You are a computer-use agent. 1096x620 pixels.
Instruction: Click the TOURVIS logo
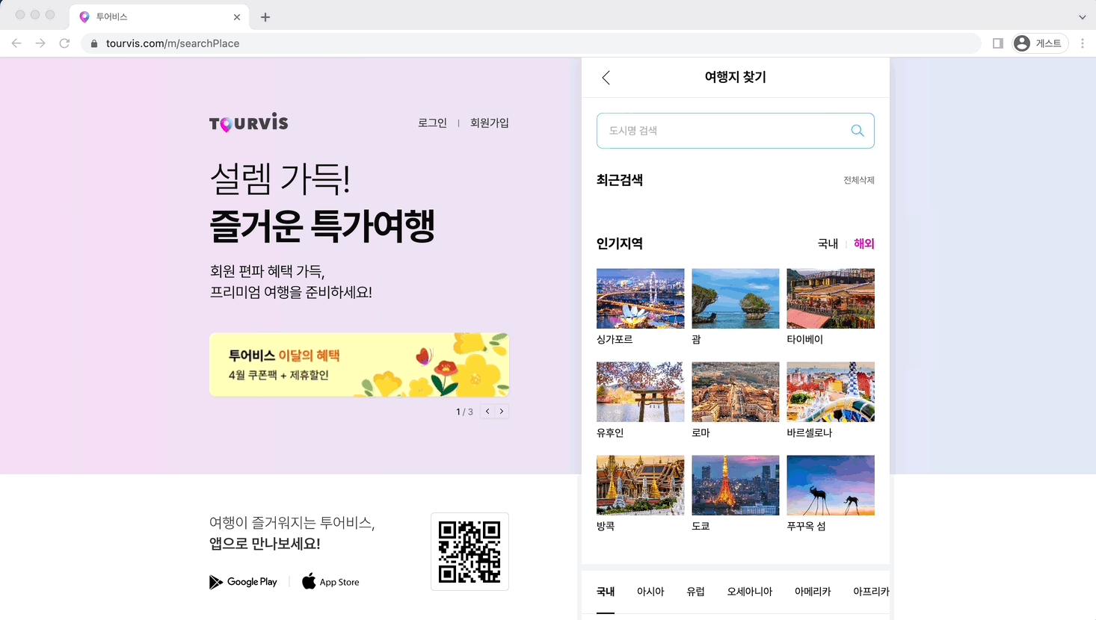249,123
